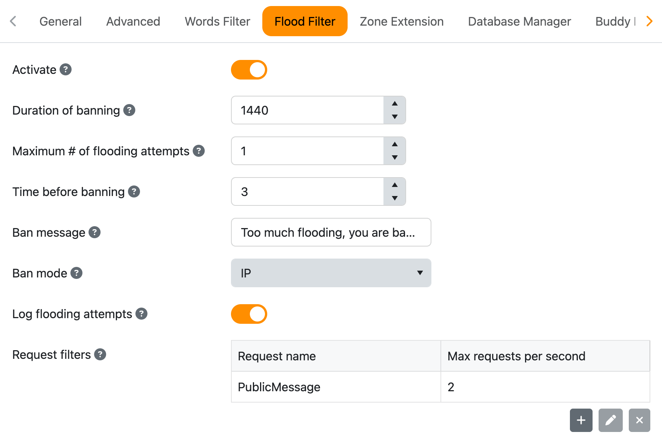Decrease Time before banning with down arrow

395,198
